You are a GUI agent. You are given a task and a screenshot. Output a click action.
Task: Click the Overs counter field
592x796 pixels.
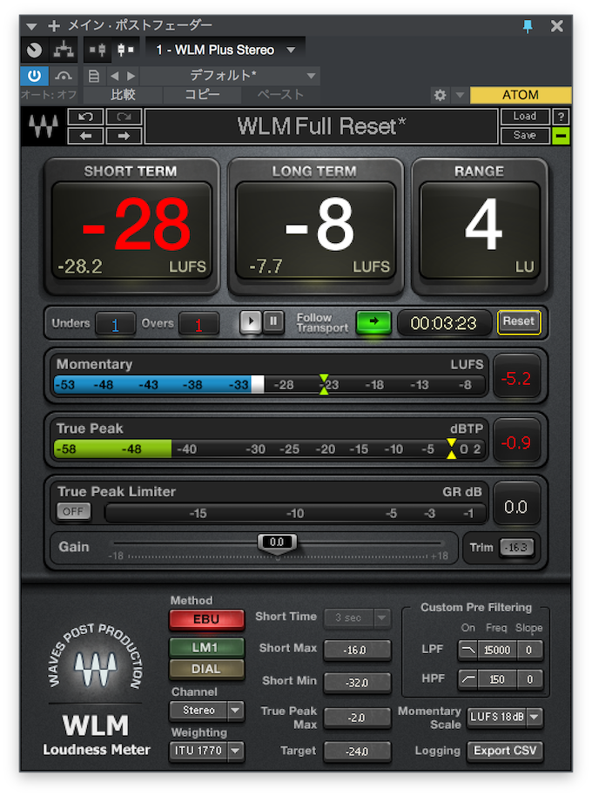point(198,324)
